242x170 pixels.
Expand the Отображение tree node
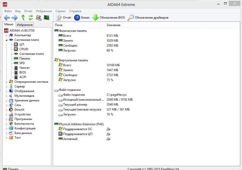tap(6, 91)
